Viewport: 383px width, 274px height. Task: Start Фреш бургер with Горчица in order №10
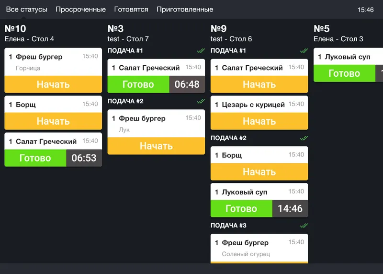(53, 84)
